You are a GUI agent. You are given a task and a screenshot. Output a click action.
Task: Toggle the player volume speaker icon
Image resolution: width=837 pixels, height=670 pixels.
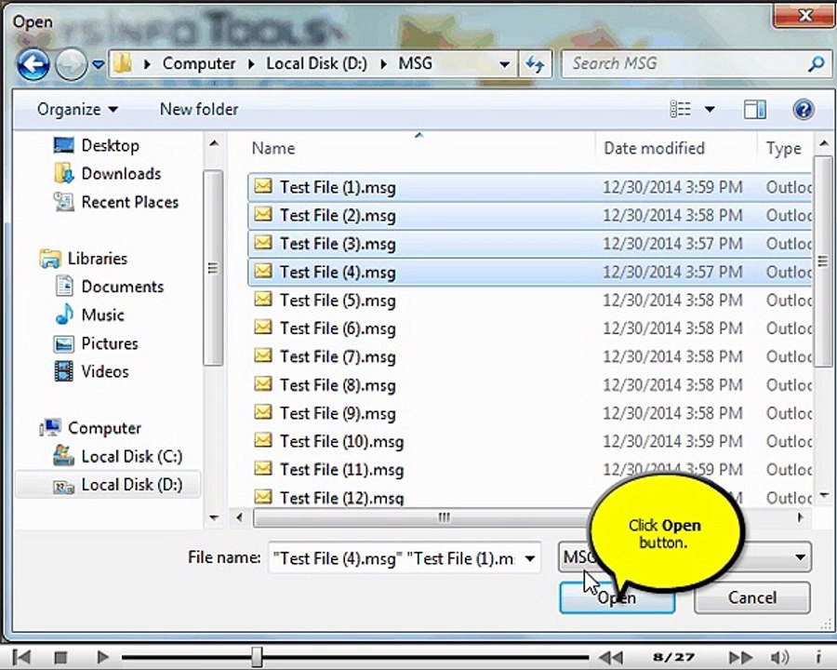[x=779, y=657]
